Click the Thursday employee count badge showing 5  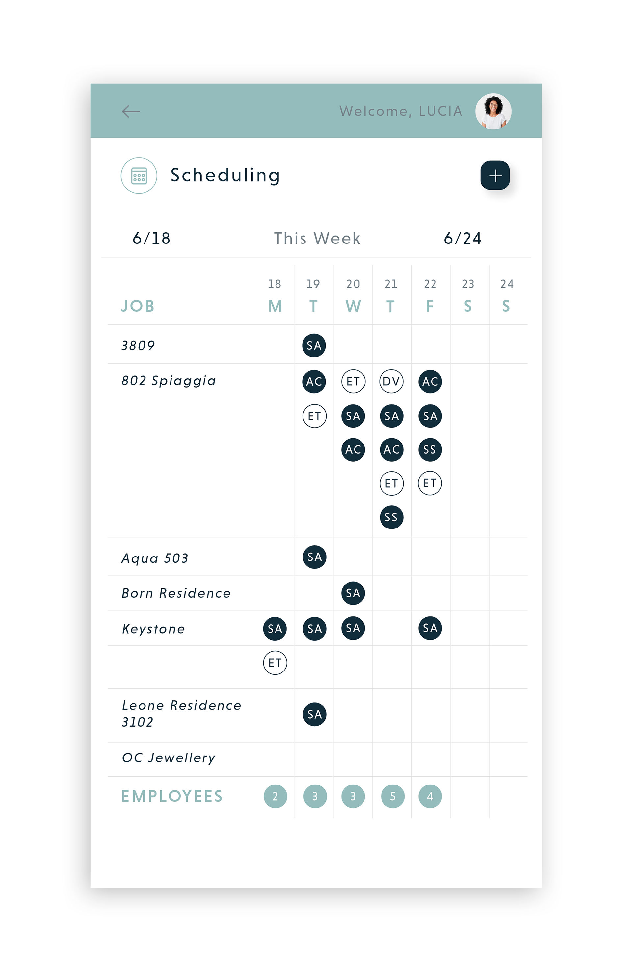tap(392, 796)
